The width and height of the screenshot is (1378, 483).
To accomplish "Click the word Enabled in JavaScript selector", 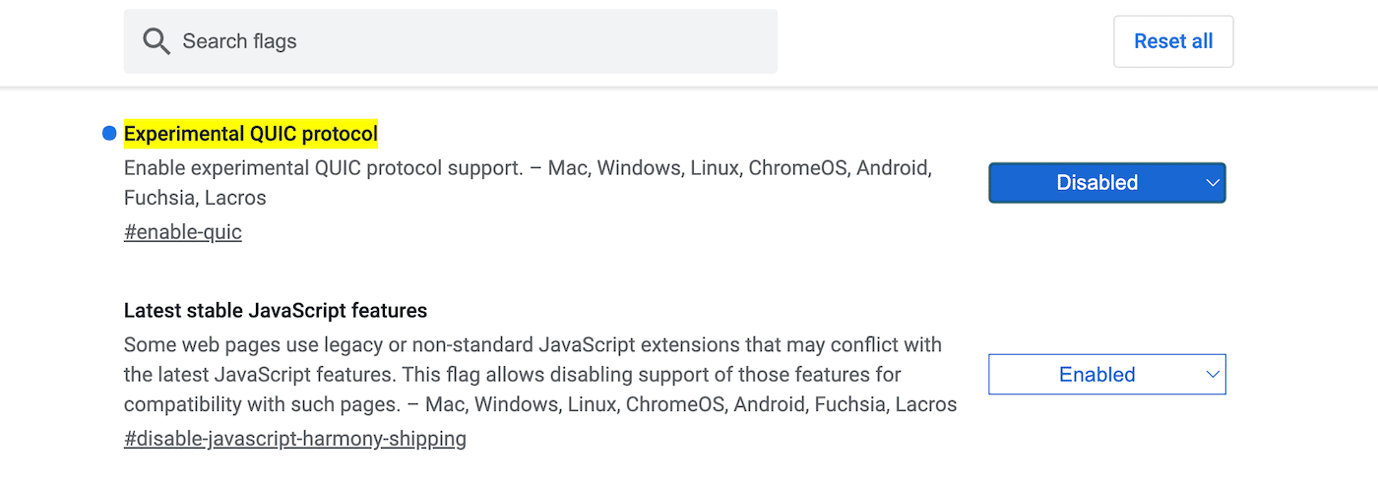I will pyautogui.click(x=1096, y=375).
